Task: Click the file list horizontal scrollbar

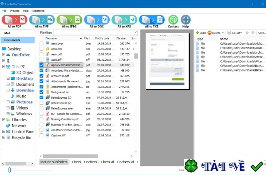Action: [x=70, y=156]
